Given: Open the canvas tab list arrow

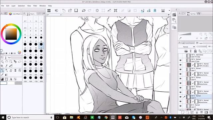Looking at the screenshot, I should 169,15.
